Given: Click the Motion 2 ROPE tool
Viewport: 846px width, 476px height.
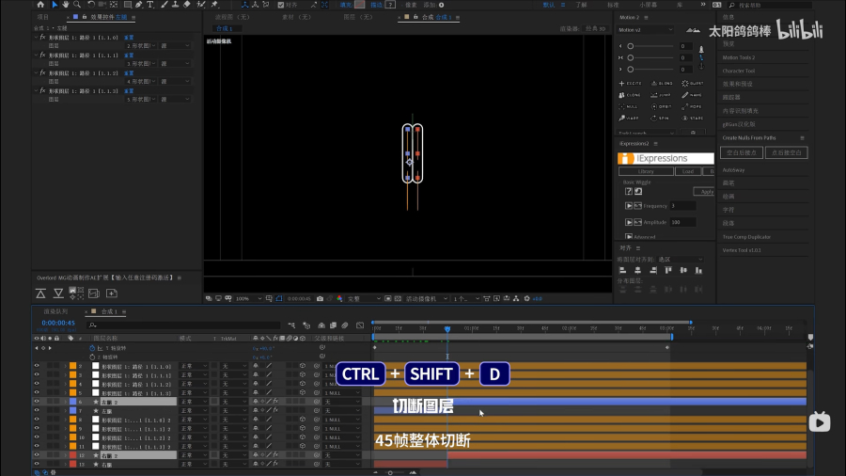Looking at the screenshot, I should pos(692,106).
